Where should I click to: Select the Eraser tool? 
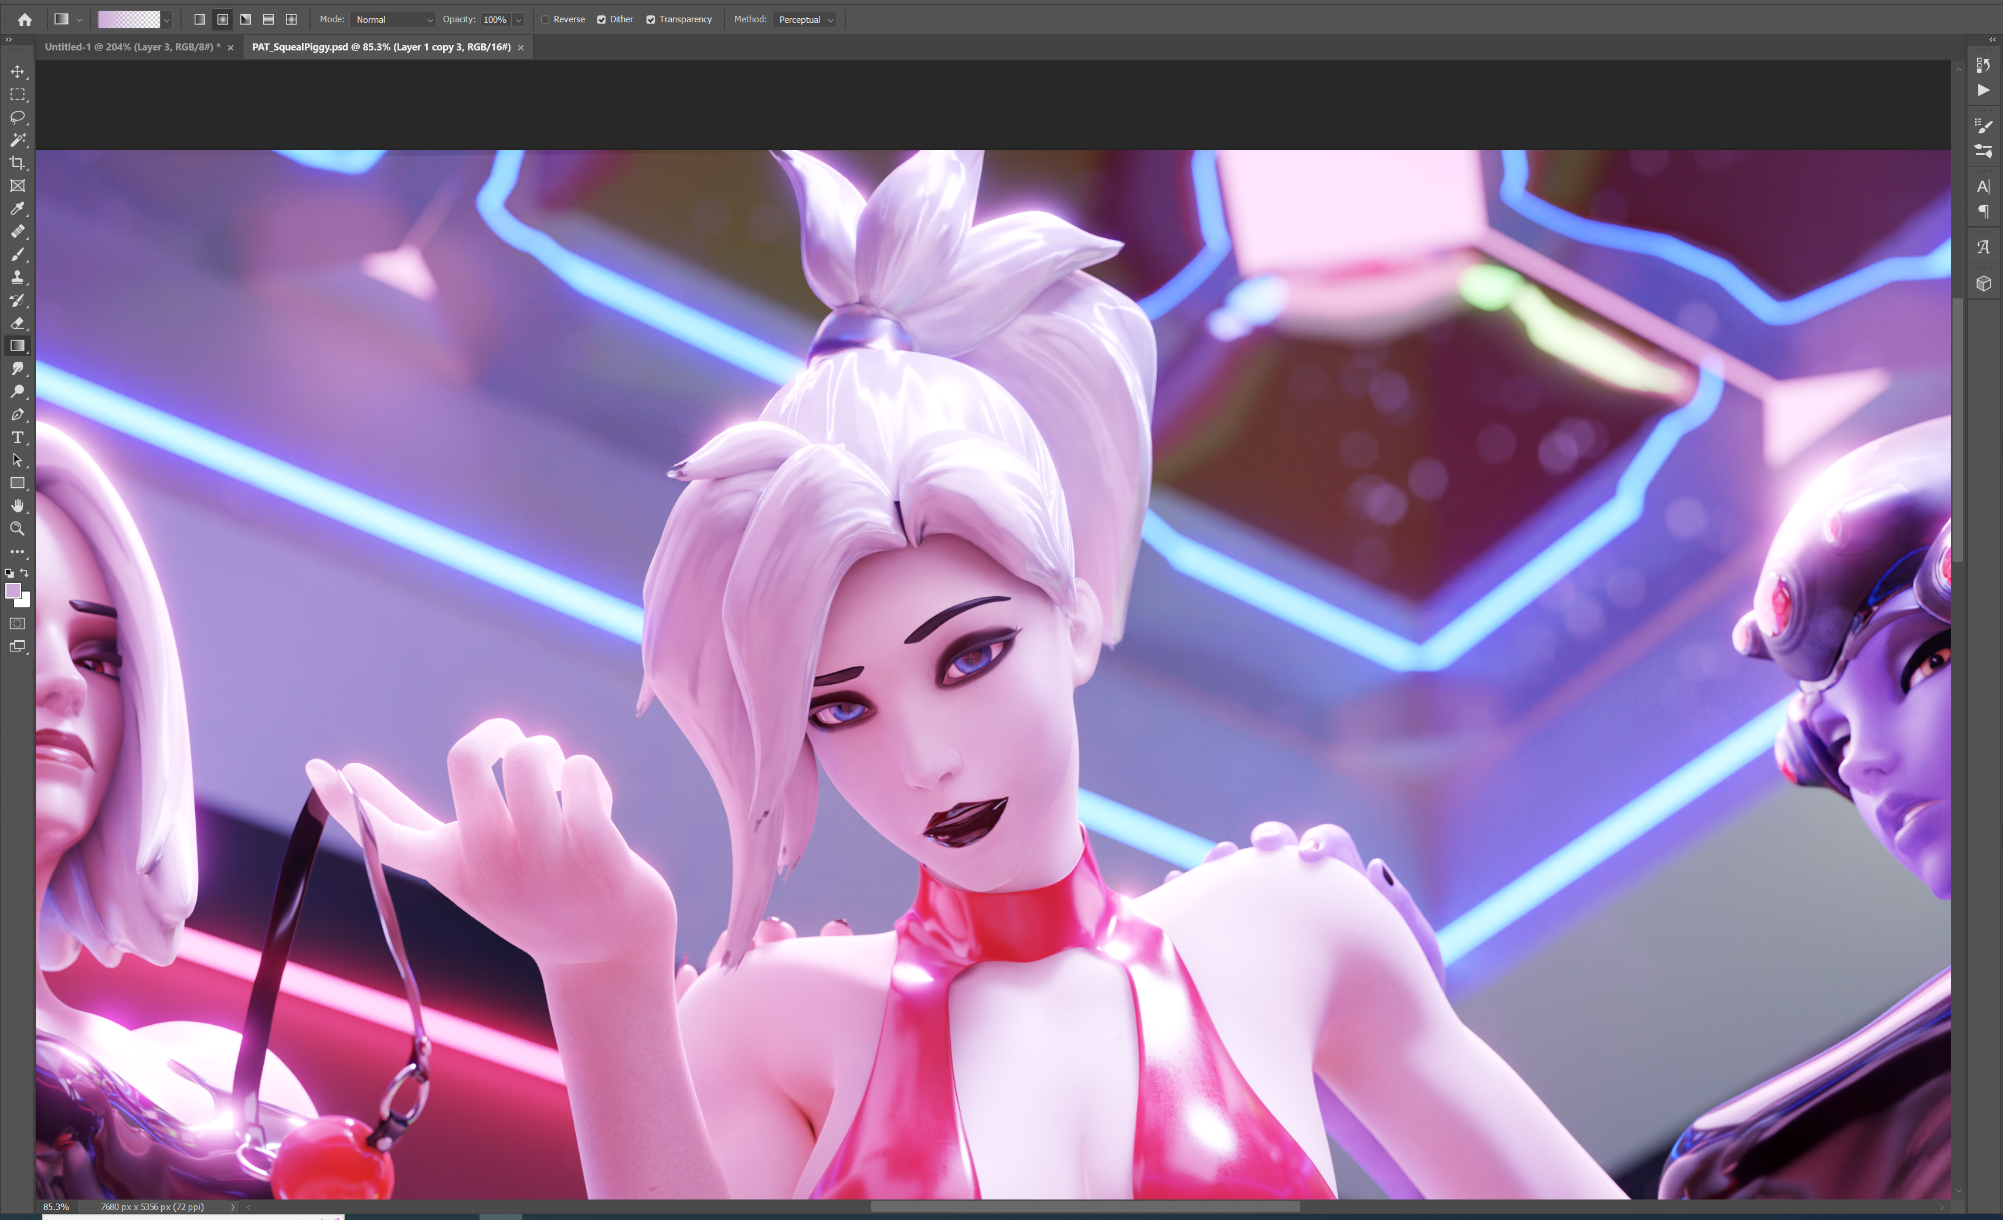pyautogui.click(x=17, y=322)
